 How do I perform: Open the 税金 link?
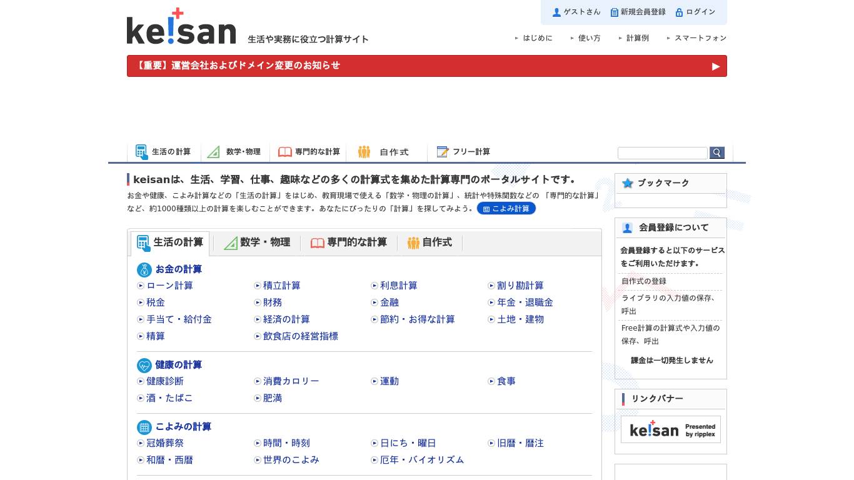(x=156, y=302)
